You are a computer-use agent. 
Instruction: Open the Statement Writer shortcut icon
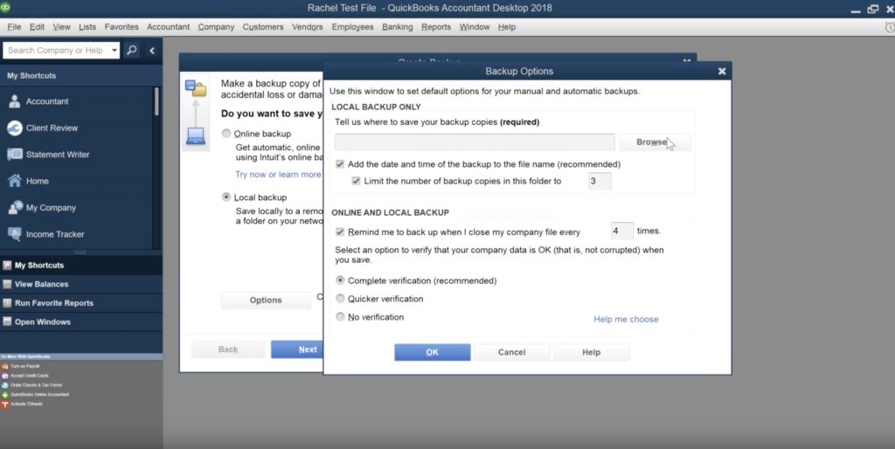(14, 154)
